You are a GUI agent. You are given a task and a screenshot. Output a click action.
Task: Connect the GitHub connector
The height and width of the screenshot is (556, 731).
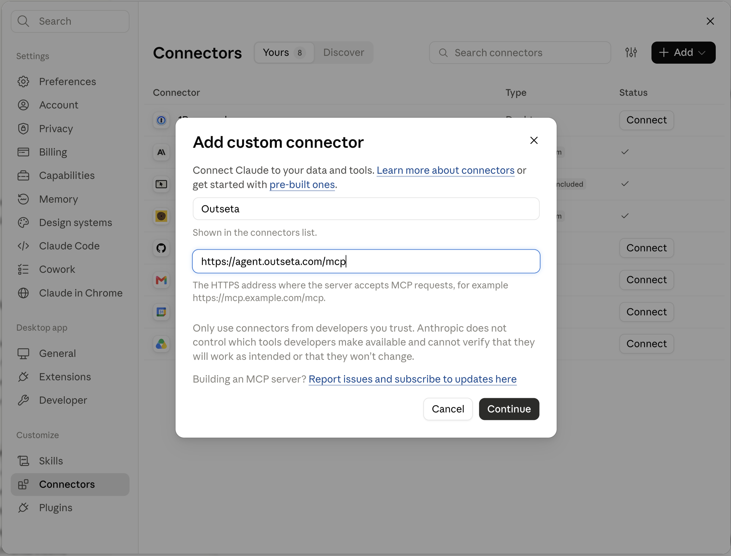tap(647, 248)
